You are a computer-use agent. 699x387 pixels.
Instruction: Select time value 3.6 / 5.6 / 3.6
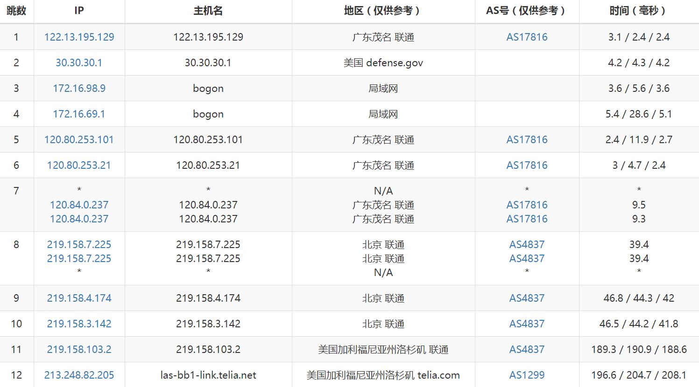(639, 89)
